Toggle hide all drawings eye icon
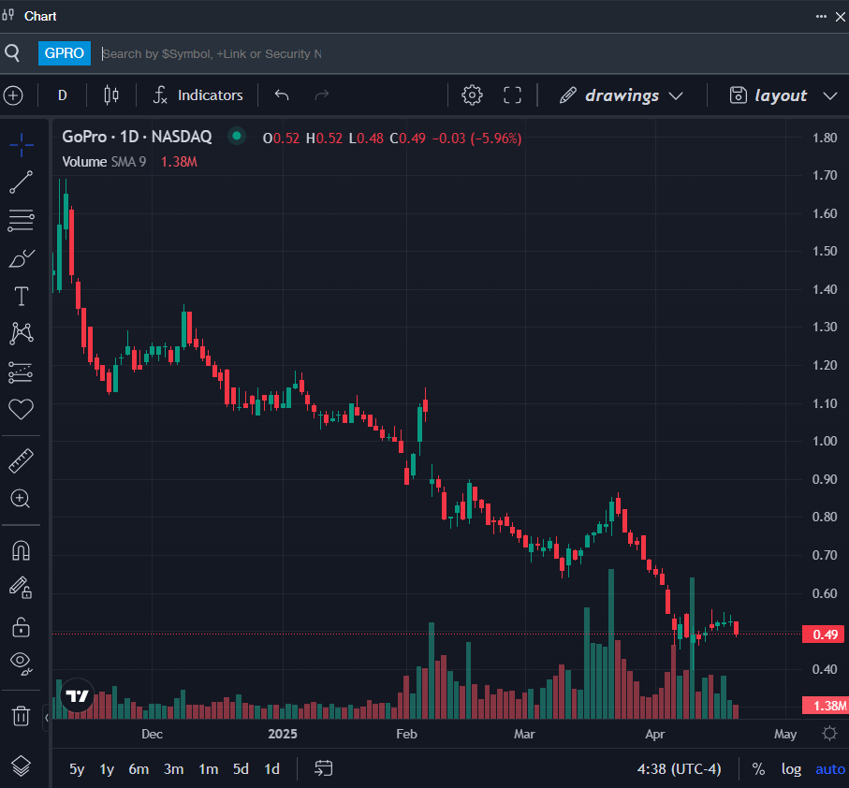 22,663
